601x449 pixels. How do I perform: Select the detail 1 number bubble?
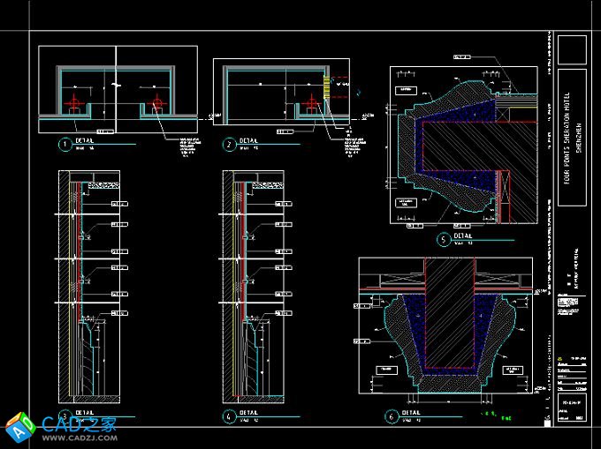[64, 144]
